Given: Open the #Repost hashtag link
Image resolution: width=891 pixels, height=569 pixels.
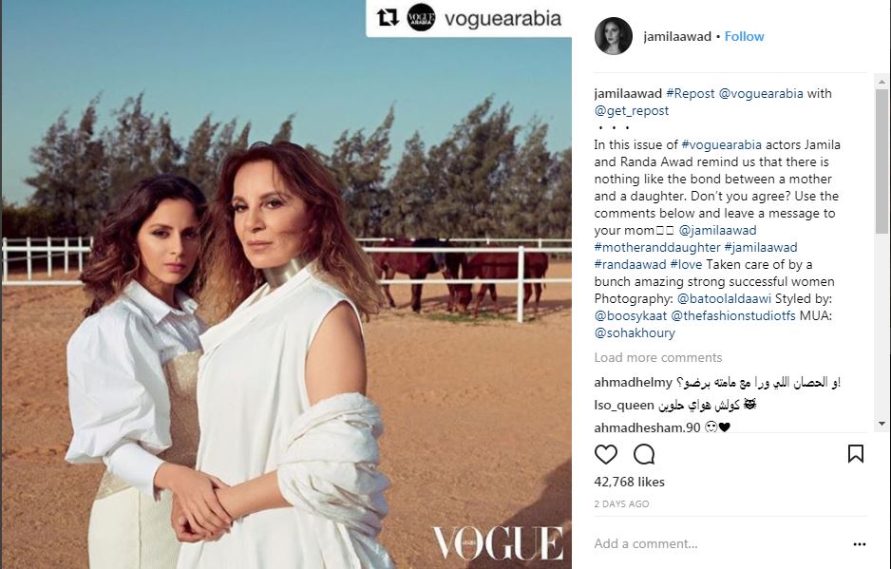Looking at the screenshot, I should click(x=690, y=93).
